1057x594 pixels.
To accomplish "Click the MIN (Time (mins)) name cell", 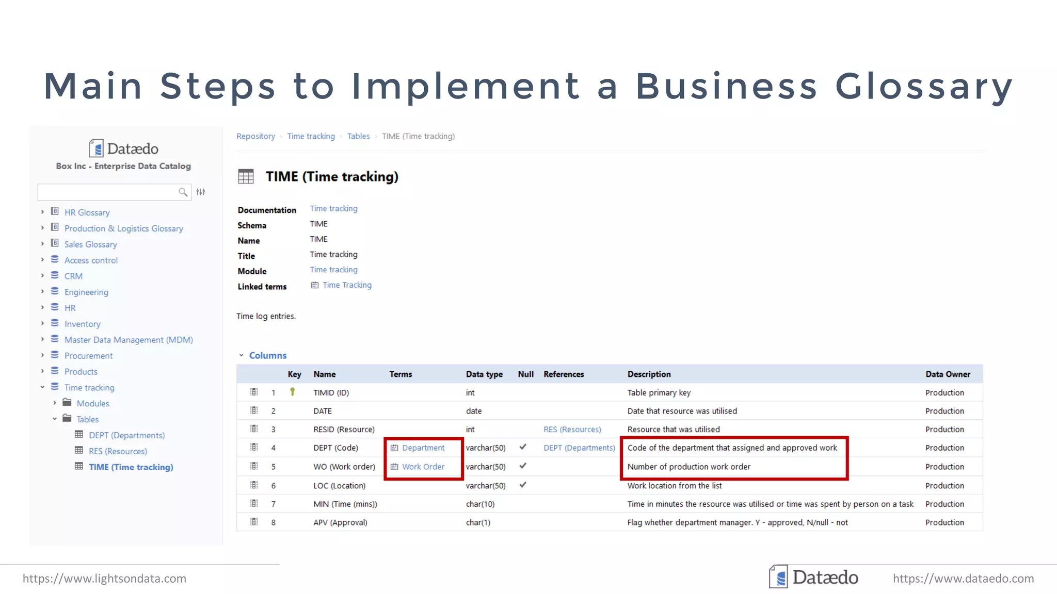I will (x=345, y=504).
